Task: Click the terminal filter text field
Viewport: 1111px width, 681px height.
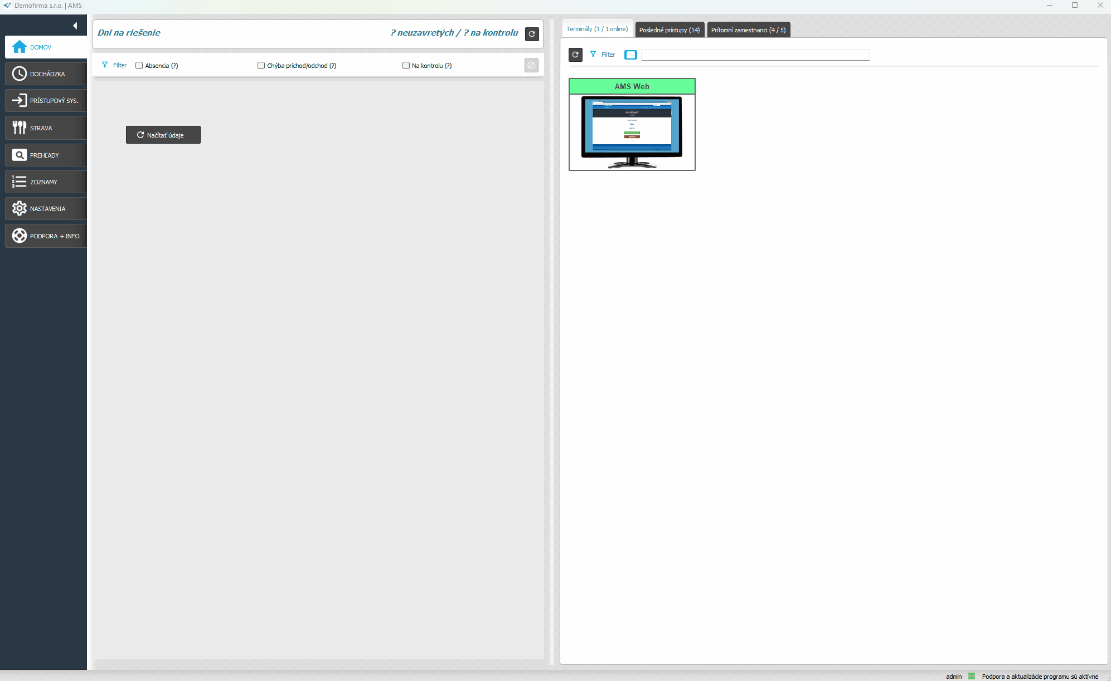Action: tap(755, 55)
